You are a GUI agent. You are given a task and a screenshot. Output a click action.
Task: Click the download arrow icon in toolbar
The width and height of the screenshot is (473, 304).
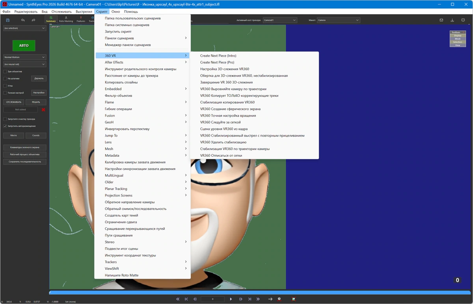452,20
